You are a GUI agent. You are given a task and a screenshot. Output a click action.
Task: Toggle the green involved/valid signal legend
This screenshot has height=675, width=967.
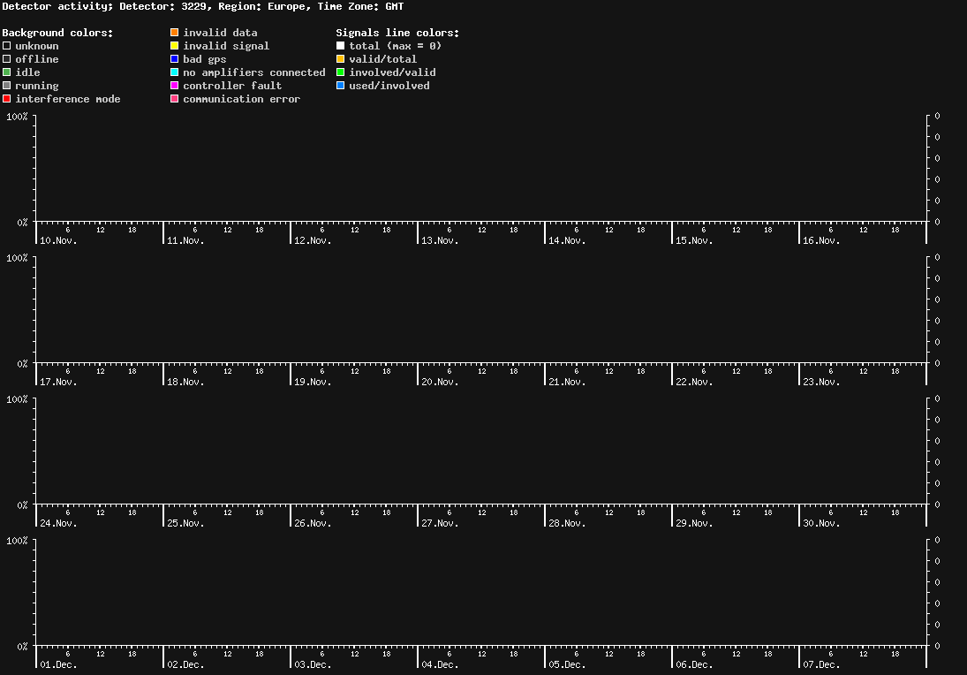click(340, 72)
